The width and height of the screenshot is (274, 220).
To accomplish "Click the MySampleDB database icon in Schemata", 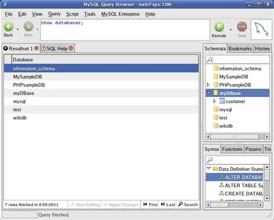I will click(x=216, y=77).
